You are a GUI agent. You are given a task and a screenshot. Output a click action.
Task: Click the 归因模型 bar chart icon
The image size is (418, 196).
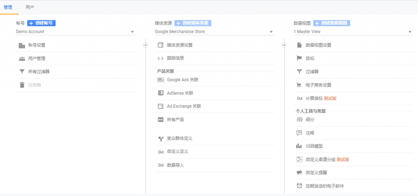tap(299, 146)
